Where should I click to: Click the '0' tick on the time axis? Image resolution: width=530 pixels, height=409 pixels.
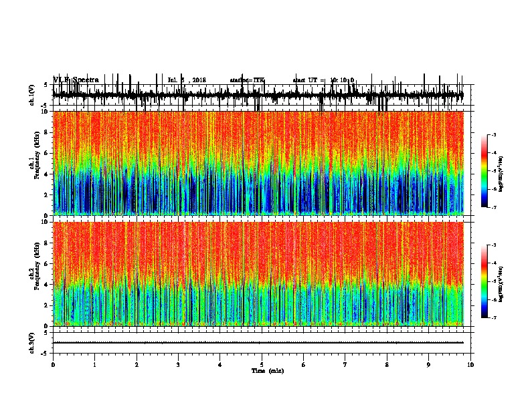(53, 365)
